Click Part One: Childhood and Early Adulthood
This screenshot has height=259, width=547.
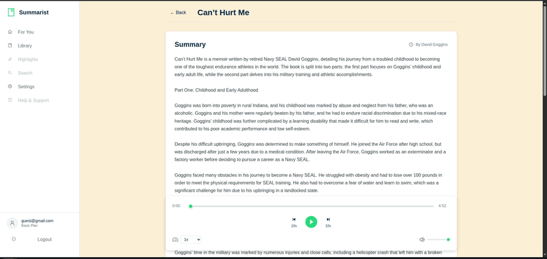point(216,90)
